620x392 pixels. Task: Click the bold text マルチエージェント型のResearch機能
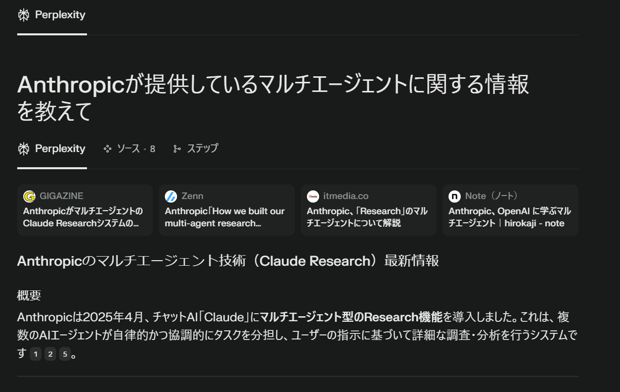[351, 318]
